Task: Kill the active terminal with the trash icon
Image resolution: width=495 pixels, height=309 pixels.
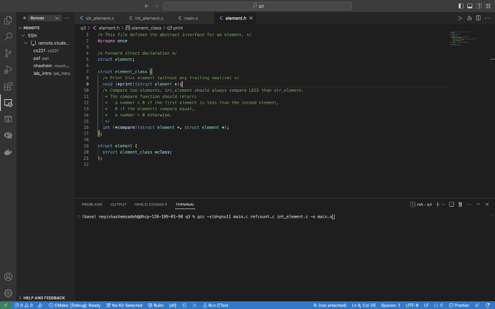Action: (460, 204)
